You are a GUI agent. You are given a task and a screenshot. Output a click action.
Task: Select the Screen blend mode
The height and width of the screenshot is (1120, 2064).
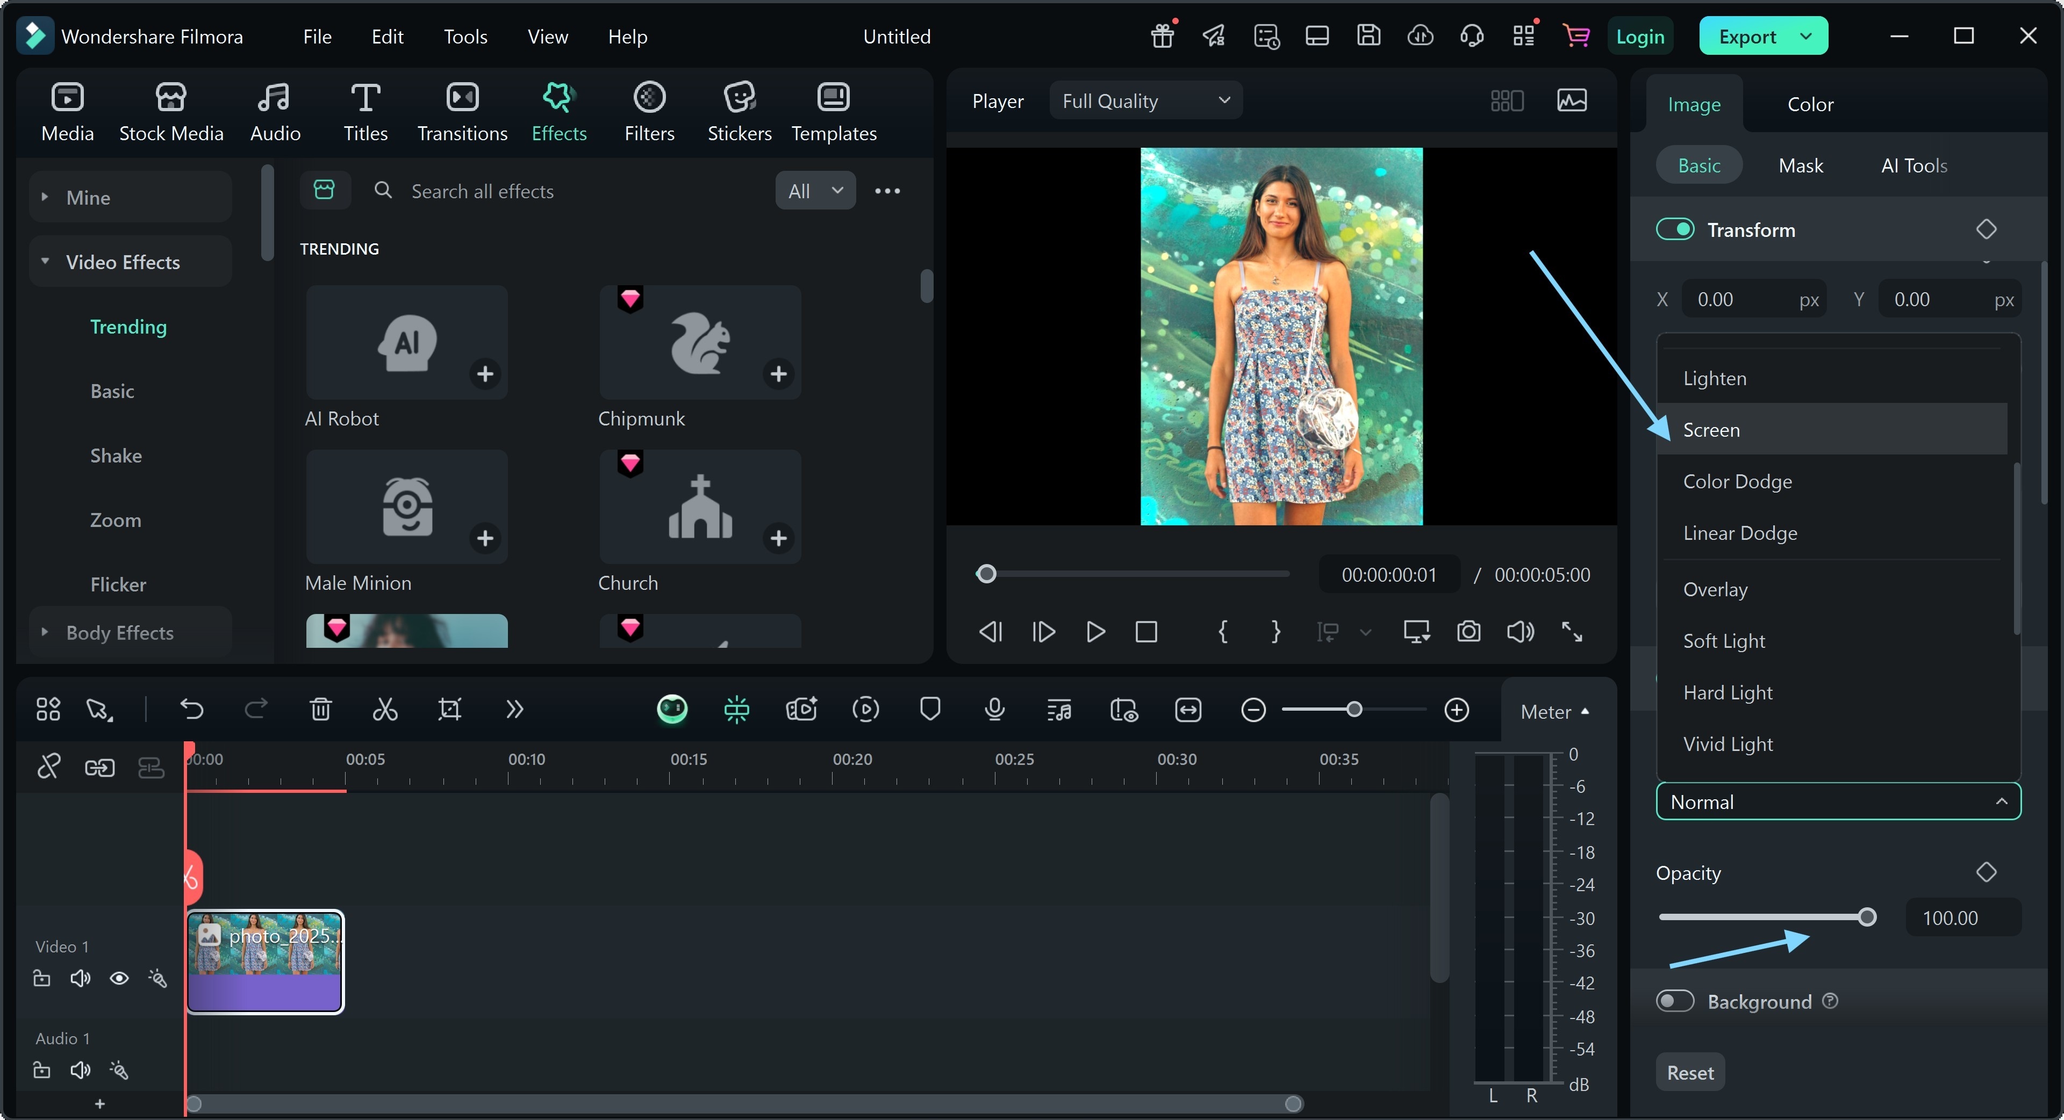coord(1832,430)
